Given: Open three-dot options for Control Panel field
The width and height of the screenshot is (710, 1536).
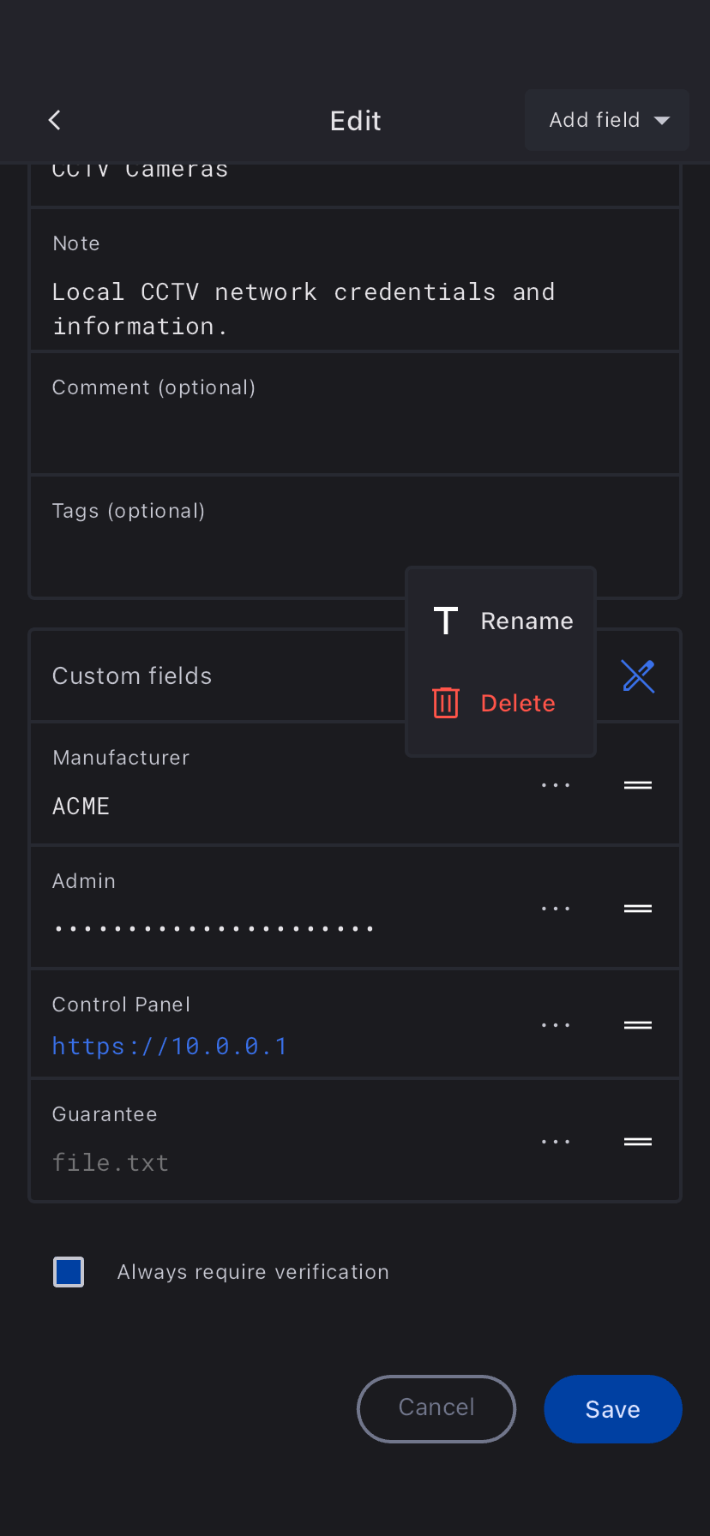Looking at the screenshot, I should point(556,1025).
